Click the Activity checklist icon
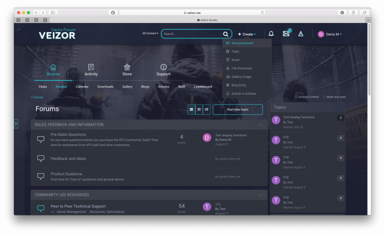Screen dimensions: 385x235 (91, 67)
